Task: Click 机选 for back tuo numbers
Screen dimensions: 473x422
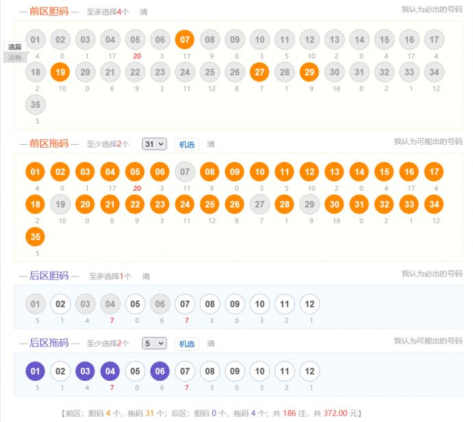Action: [x=186, y=344]
